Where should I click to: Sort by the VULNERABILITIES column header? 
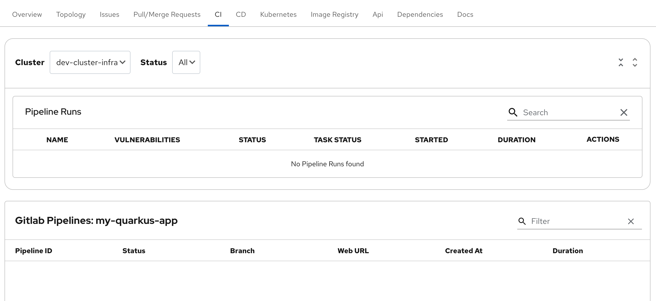click(x=147, y=140)
